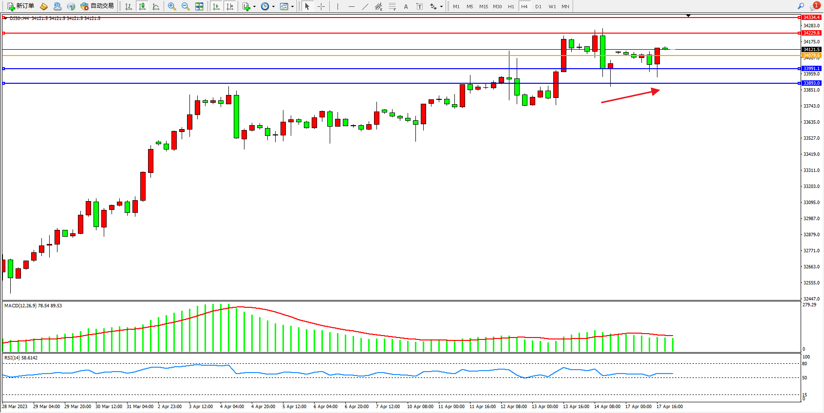The height and width of the screenshot is (413, 824).
Task: Open search with the magnifier icon
Action: [x=801, y=6]
